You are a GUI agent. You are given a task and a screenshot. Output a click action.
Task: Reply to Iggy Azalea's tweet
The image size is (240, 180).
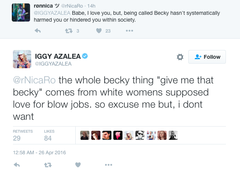(x=17, y=165)
